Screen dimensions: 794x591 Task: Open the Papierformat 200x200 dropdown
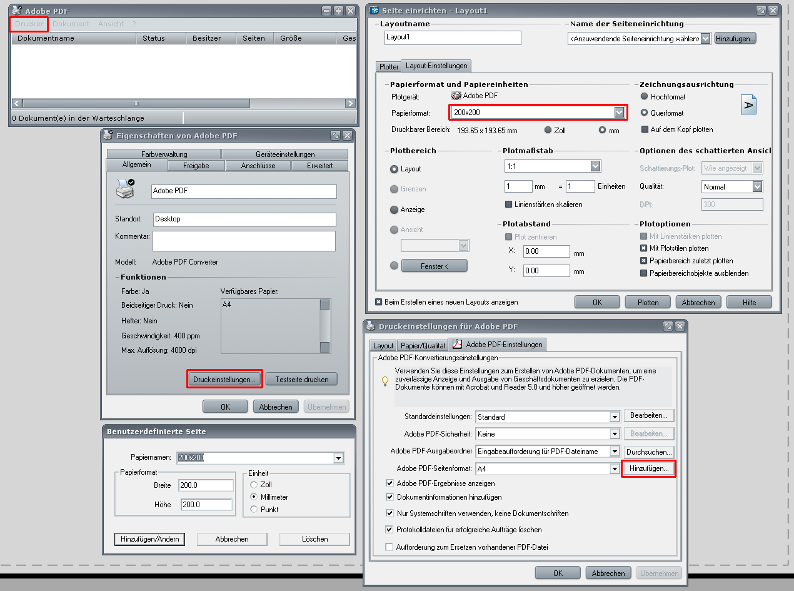click(619, 113)
